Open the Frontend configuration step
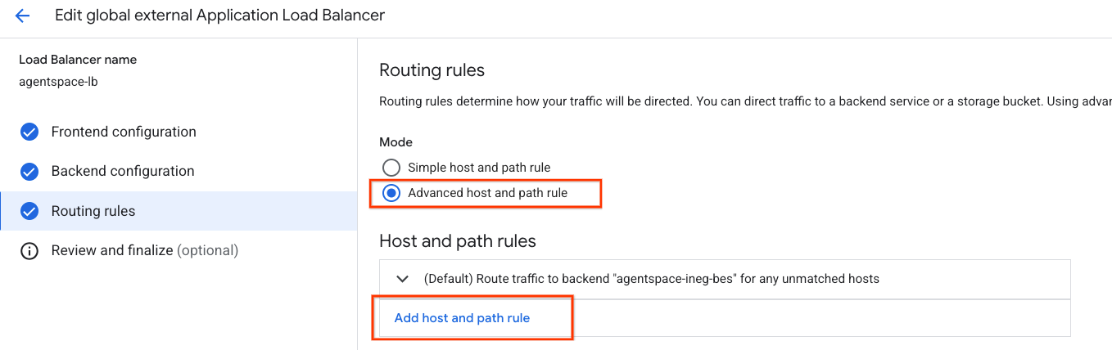1112x350 pixels. point(124,132)
